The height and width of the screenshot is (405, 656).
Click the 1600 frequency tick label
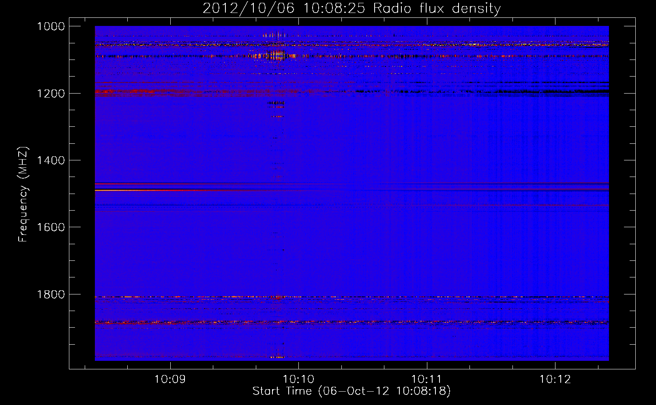(x=51, y=227)
